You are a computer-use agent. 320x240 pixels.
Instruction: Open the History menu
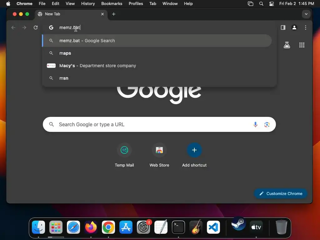pyautogui.click(x=88, y=3)
